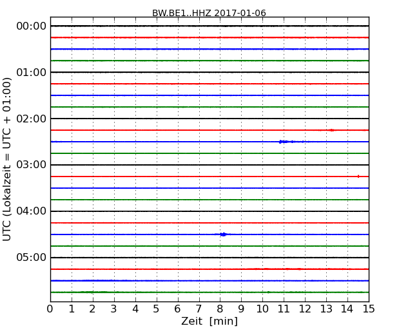Click the 03:00 y-axis time label

32,165
